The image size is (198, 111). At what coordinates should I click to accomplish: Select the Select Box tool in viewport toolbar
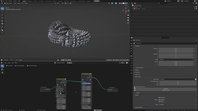coord(2,9)
